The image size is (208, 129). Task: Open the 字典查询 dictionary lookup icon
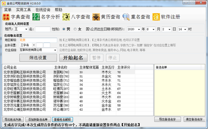click(x=6, y=17)
